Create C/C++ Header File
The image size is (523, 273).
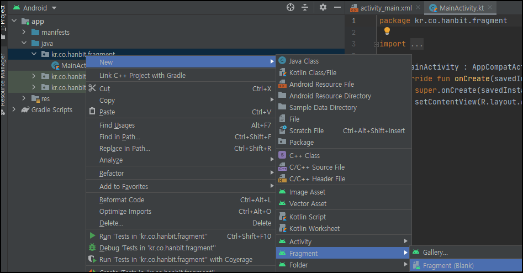click(x=344, y=179)
